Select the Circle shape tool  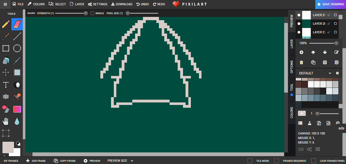17,48
